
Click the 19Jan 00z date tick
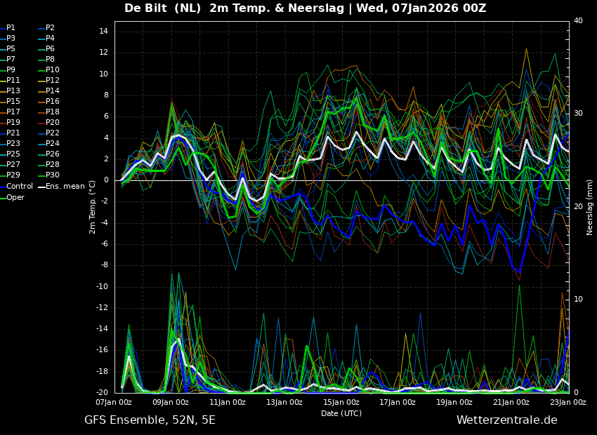[454, 402]
